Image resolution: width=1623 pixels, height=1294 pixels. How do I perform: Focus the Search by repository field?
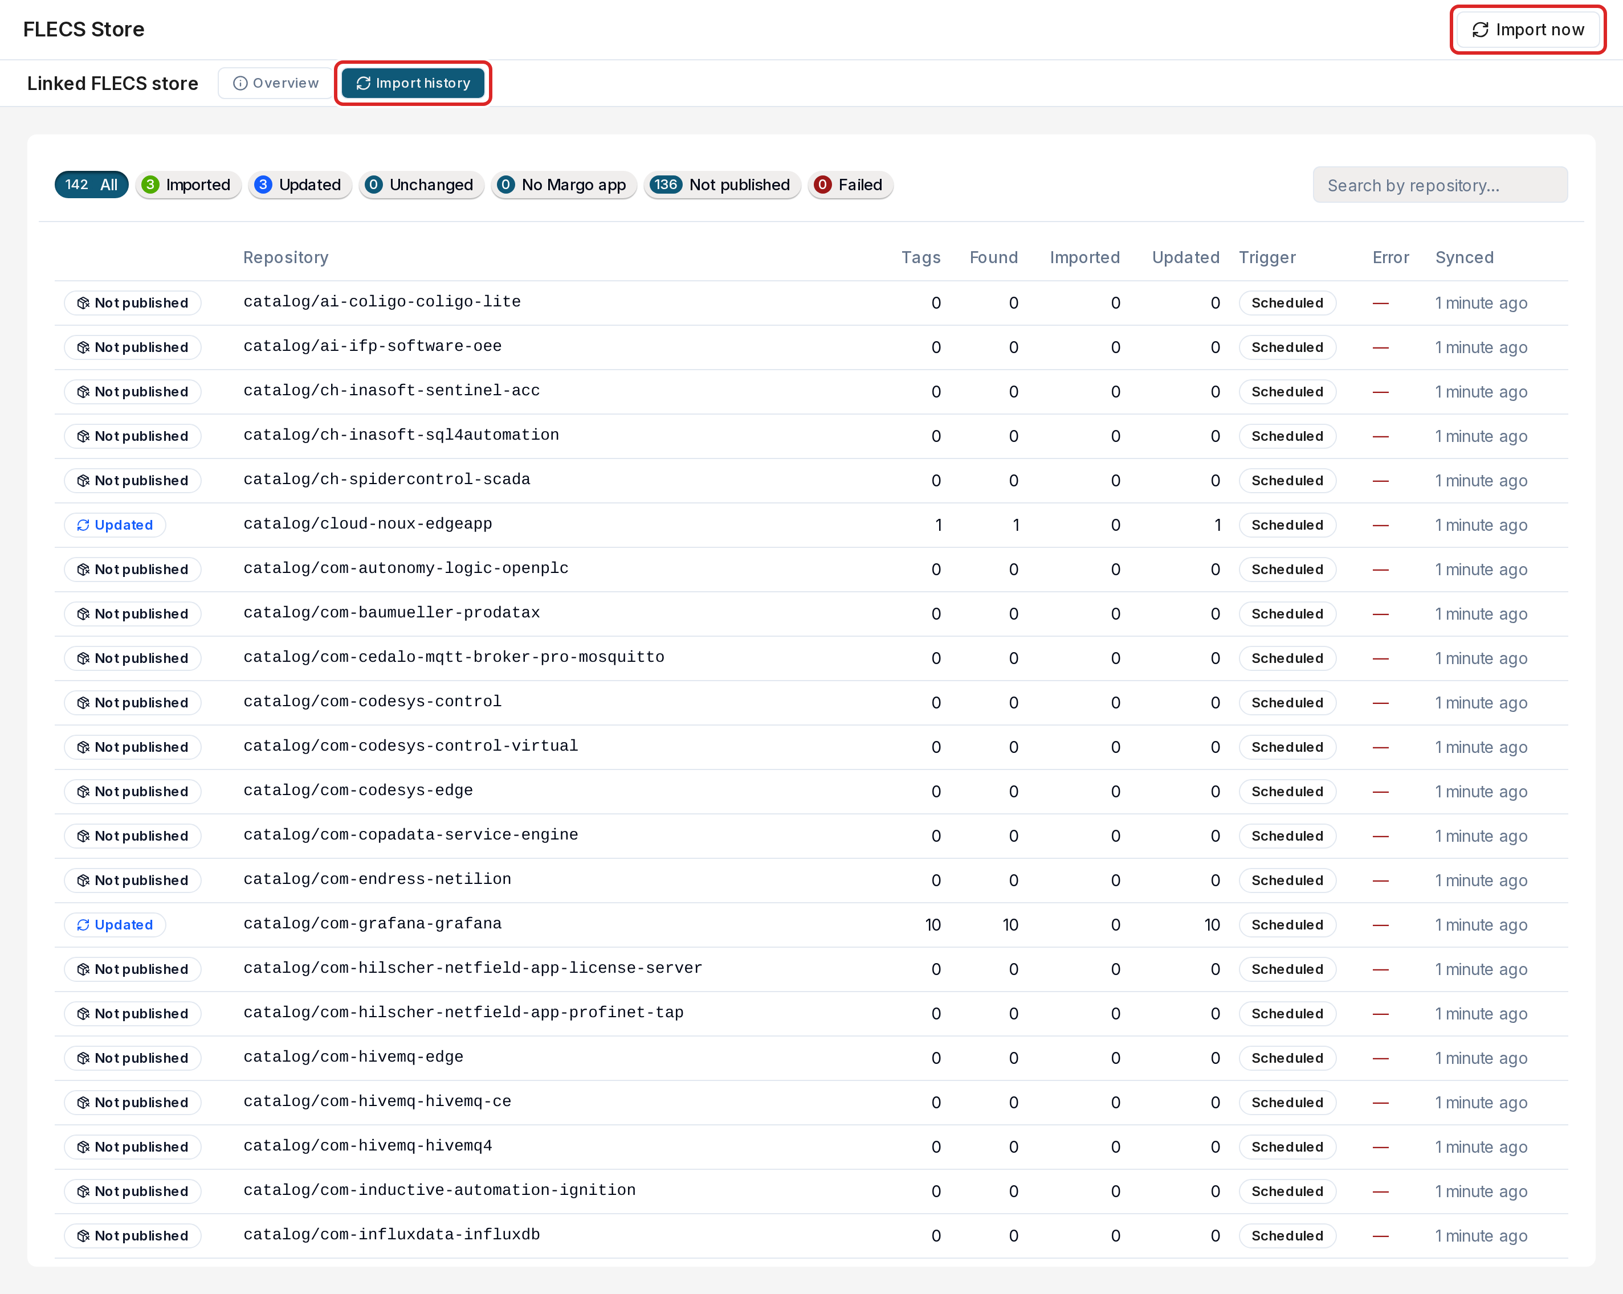pyautogui.click(x=1440, y=185)
